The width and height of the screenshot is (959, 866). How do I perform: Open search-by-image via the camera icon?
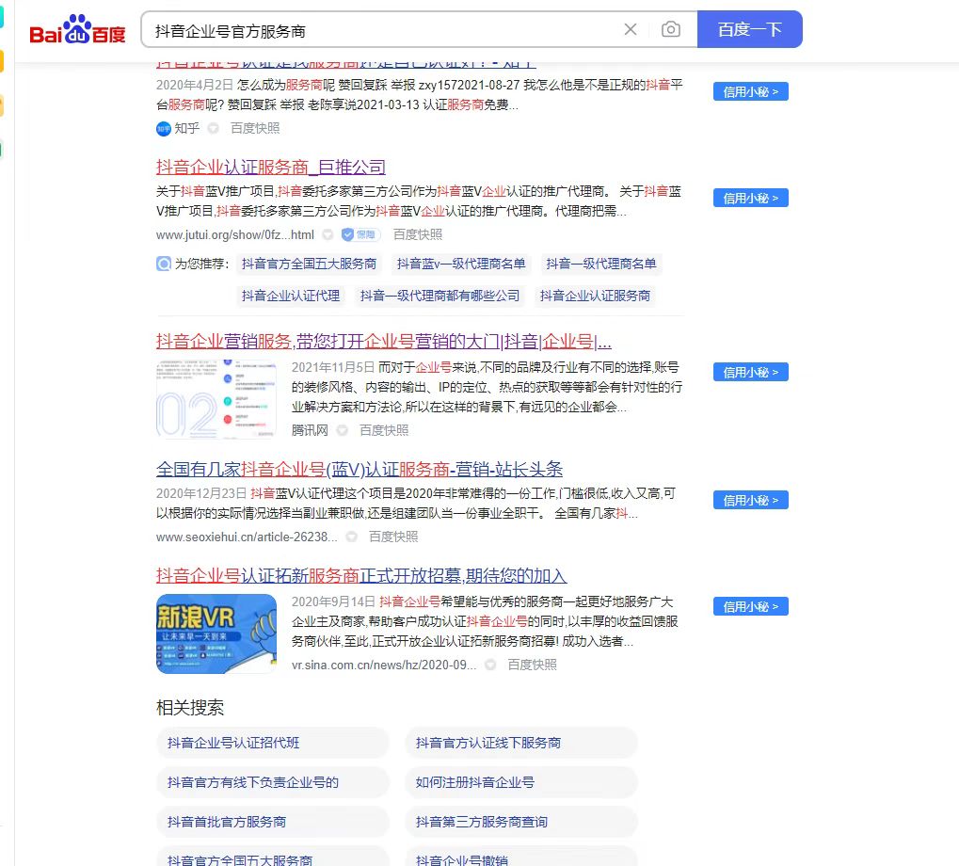coord(670,29)
